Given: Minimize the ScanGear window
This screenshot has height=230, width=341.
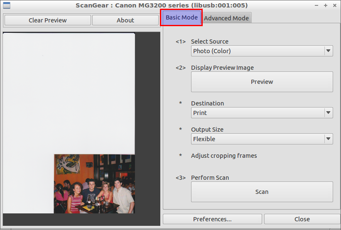Looking at the screenshot, I should pyautogui.click(x=317, y=5).
